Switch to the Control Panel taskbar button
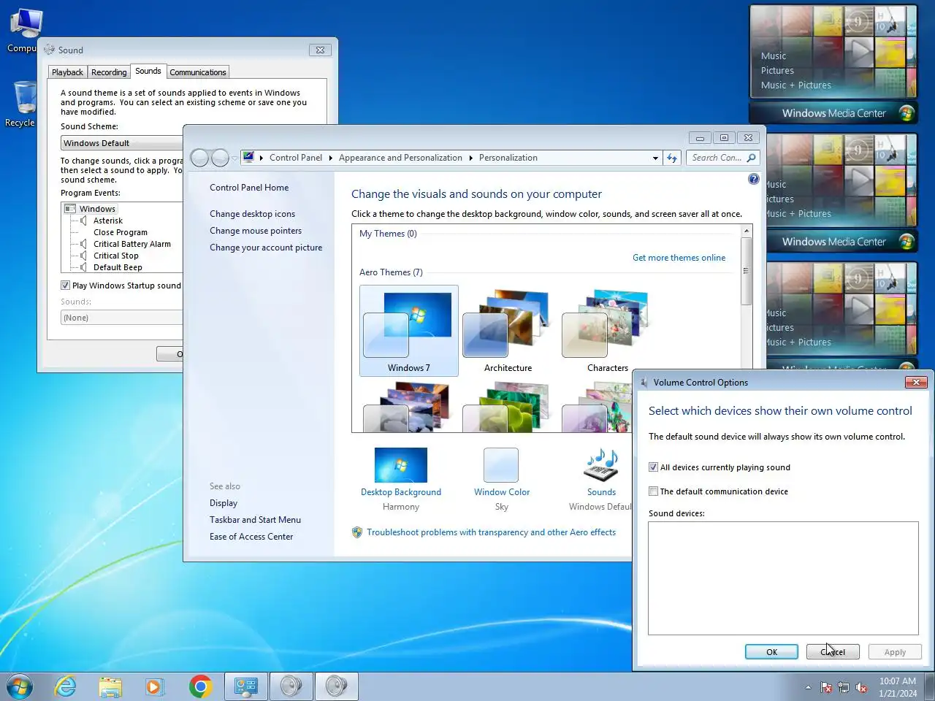Image resolution: width=935 pixels, height=701 pixels. tap(245, 686)
